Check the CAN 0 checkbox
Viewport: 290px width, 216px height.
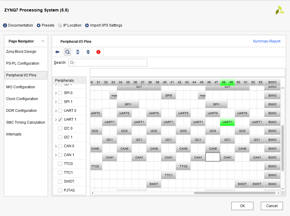point(60,146)
